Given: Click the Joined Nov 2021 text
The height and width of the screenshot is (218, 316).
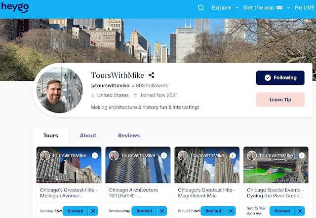Looking at the screenshot, I should coord(159,95).
